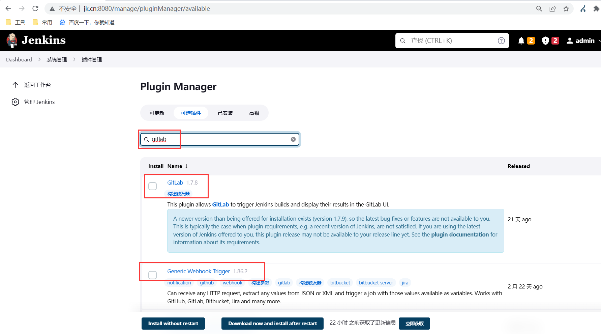Click the github tag
This screenshot has height=334, width=601.
(x=207, y=283)
